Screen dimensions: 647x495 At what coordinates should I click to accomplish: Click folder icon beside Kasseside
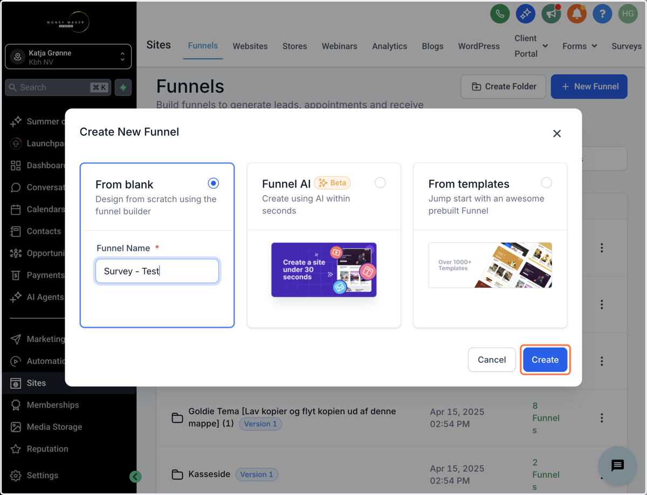click(177, 475)
